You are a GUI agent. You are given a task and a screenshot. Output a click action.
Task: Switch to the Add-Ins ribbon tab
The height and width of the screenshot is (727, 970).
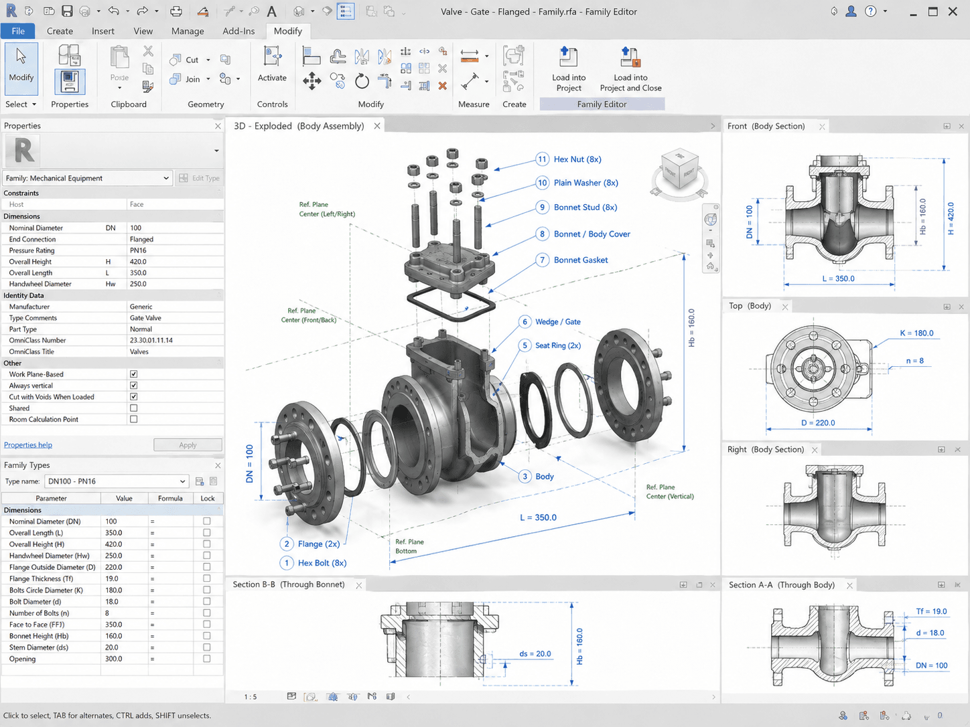[x=238, y=31]
